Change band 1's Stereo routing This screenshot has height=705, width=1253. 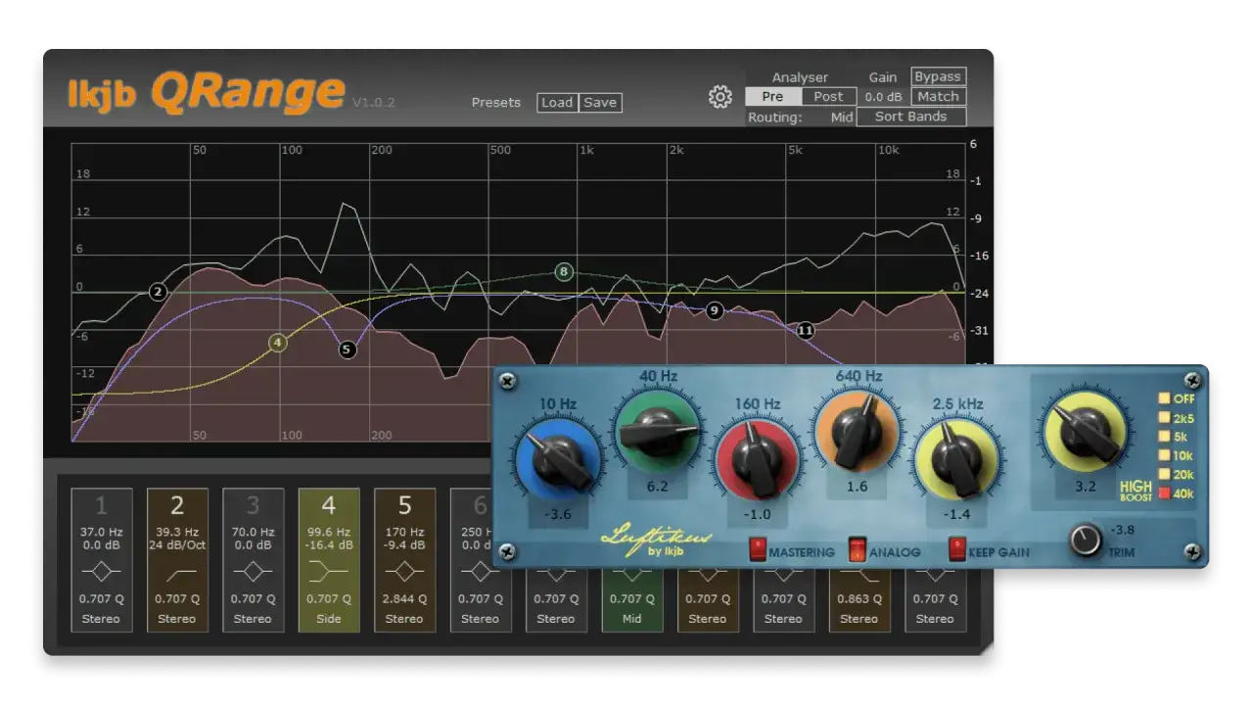point(101,619)
